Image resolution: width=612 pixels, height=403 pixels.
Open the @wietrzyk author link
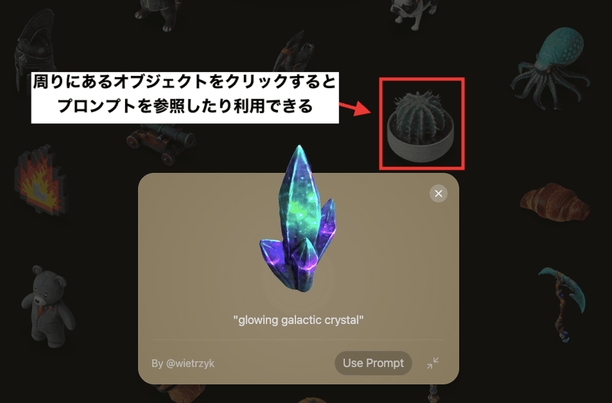183,364
